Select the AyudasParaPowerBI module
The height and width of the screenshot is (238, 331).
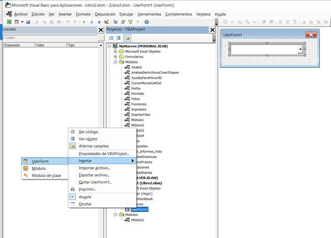146,78
